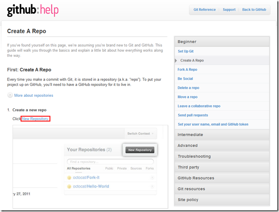This screenshot has width=279, height=212.
Task: Open the Switch Context dropdown
Action: coord(141,134)
